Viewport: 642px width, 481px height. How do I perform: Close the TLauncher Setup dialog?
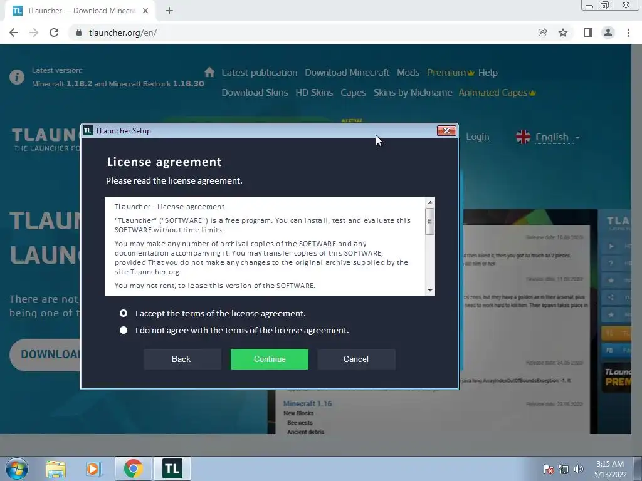point(446,130)
